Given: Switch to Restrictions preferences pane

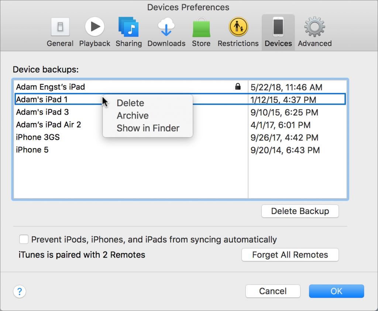Looking at the screenshot, I should click(238, 32).
